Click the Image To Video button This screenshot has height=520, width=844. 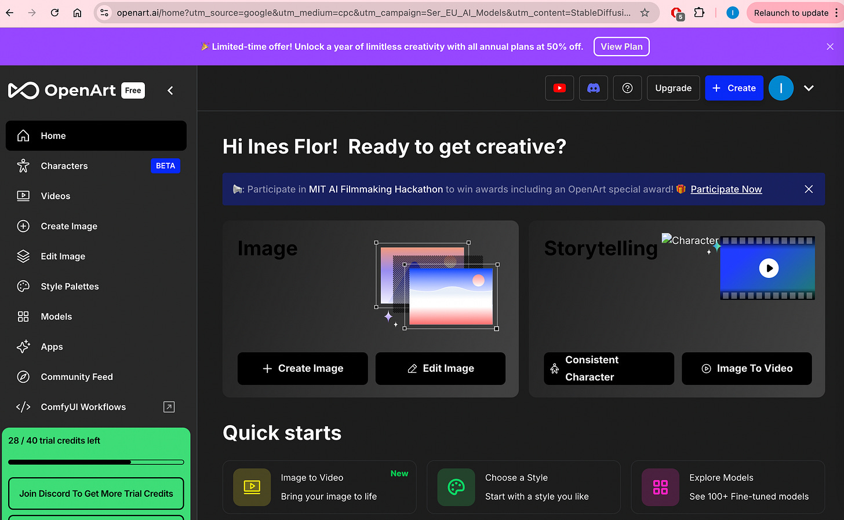coord(747,368)
